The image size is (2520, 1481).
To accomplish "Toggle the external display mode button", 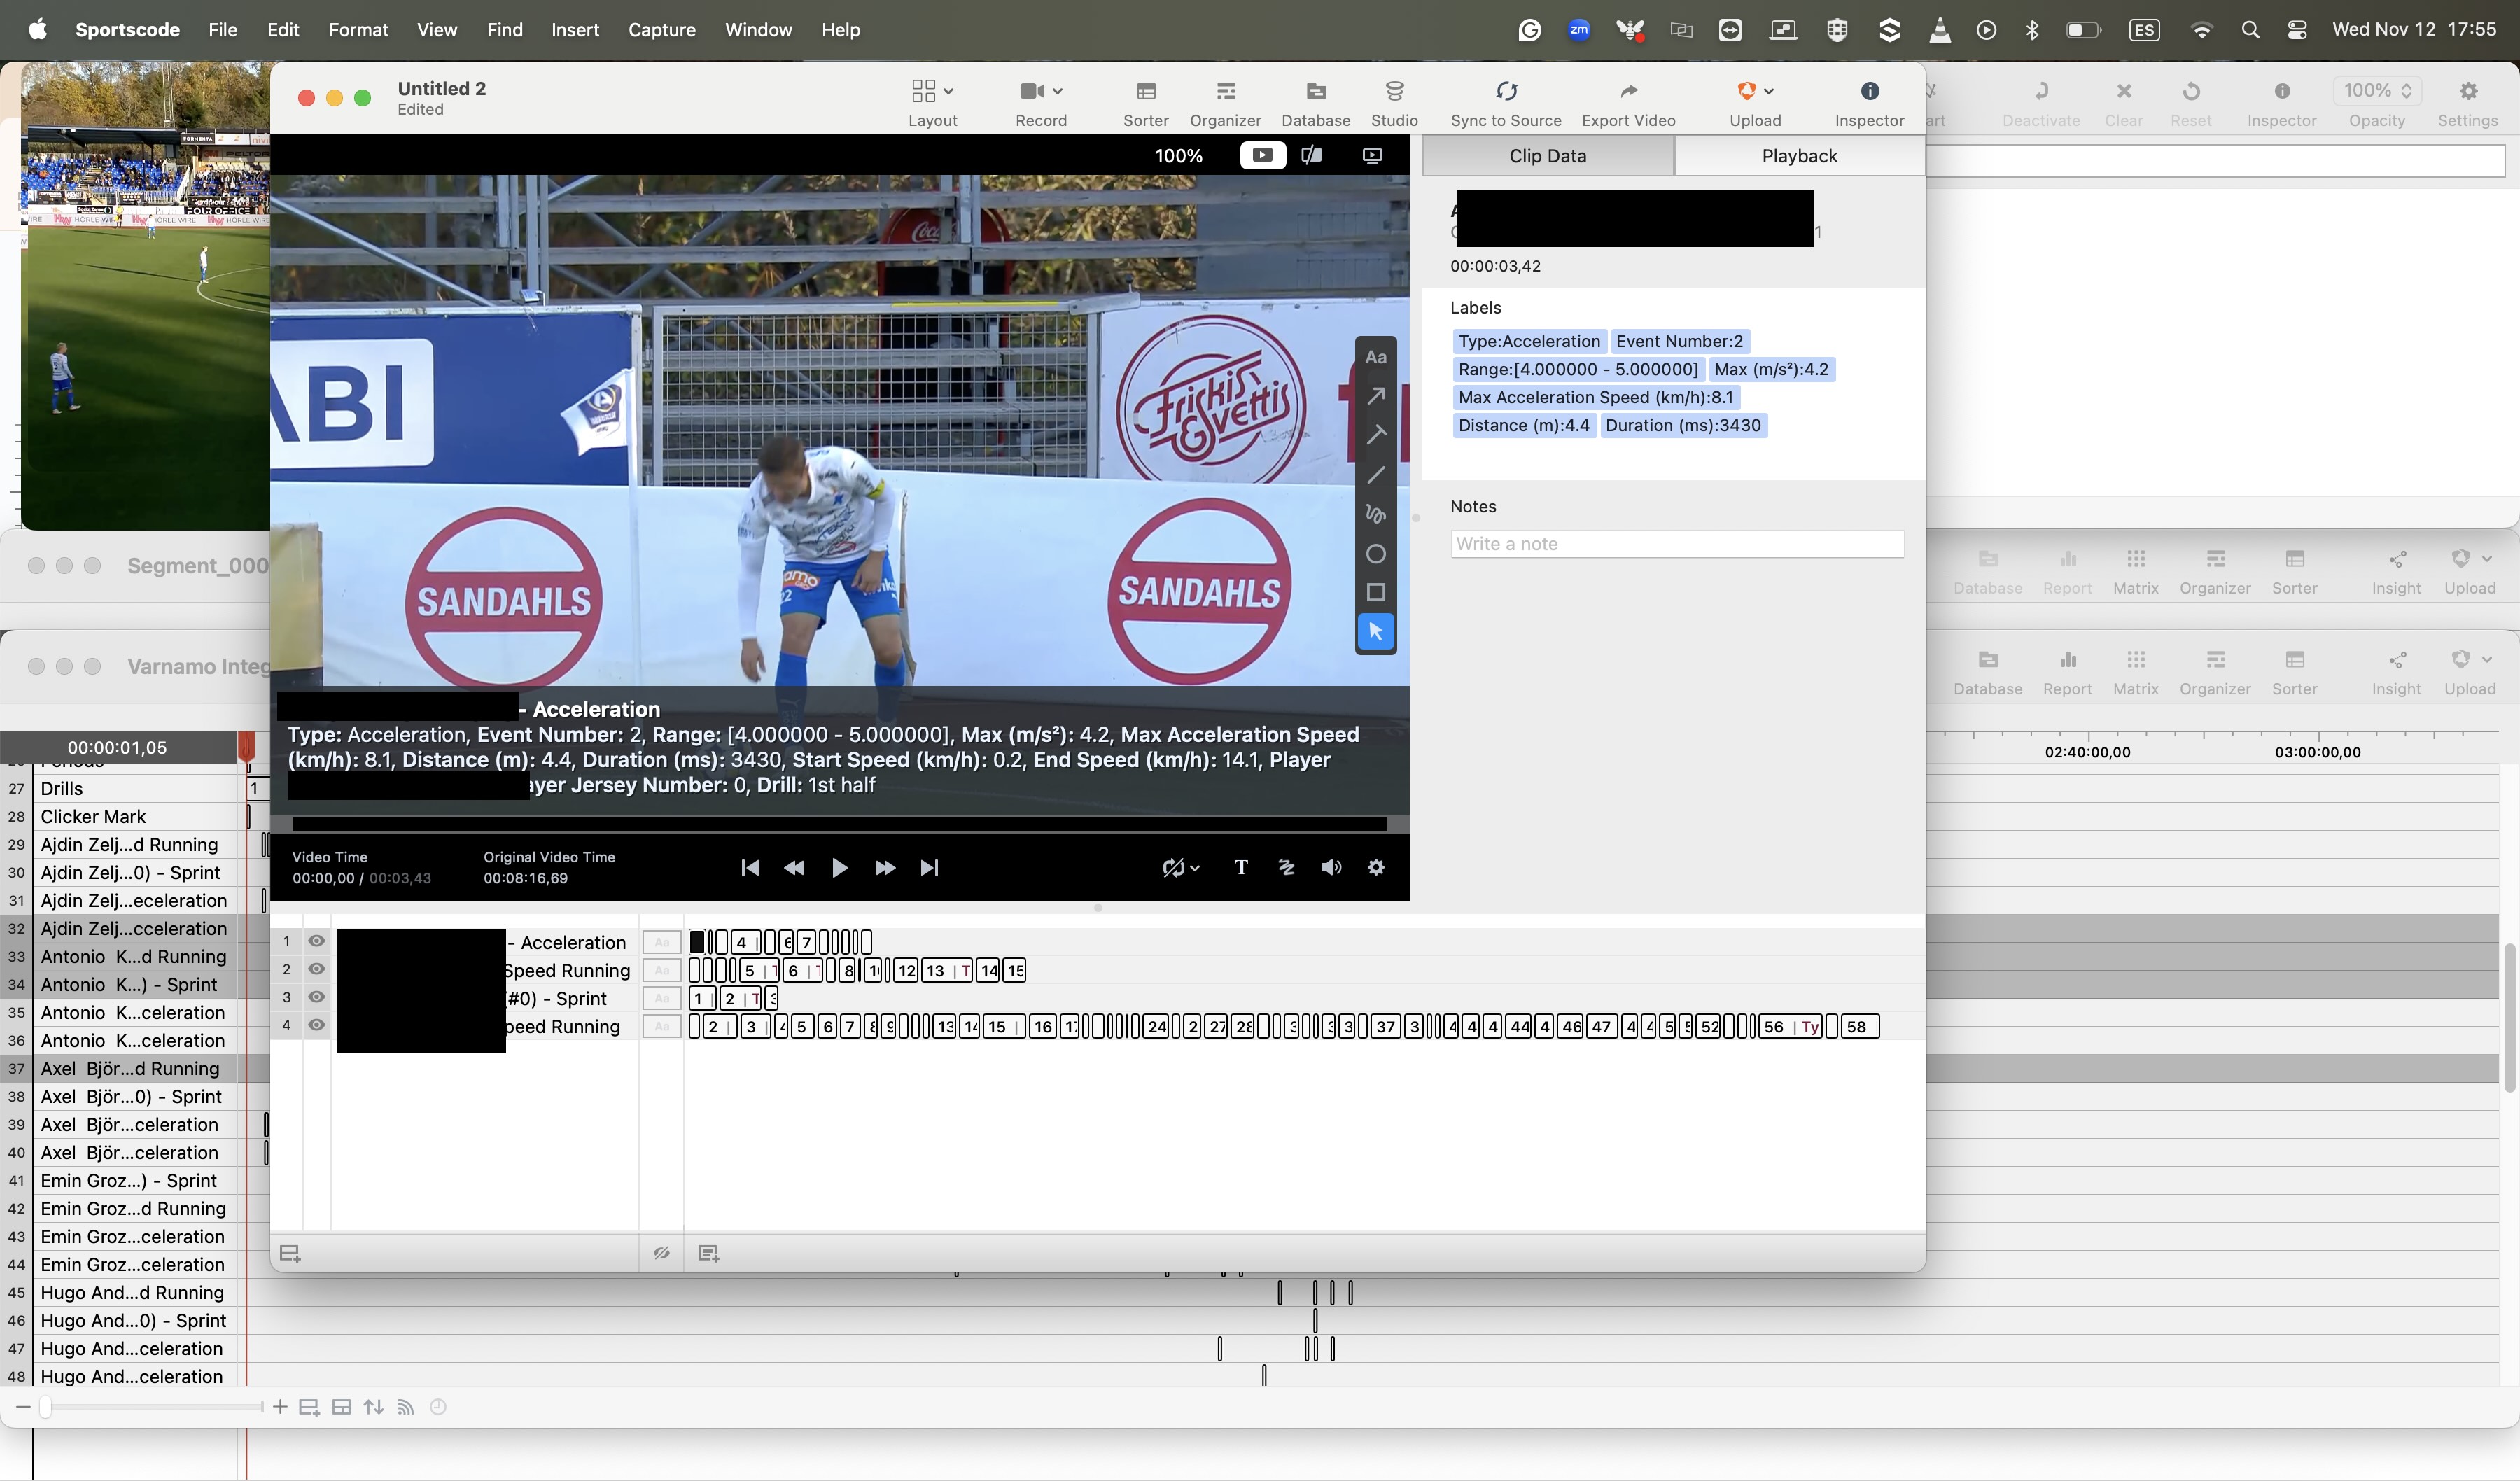I will point(1372,155).
